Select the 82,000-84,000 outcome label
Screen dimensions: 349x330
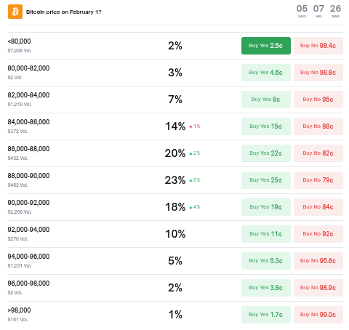pyautogui.click(x=28, y=95)
